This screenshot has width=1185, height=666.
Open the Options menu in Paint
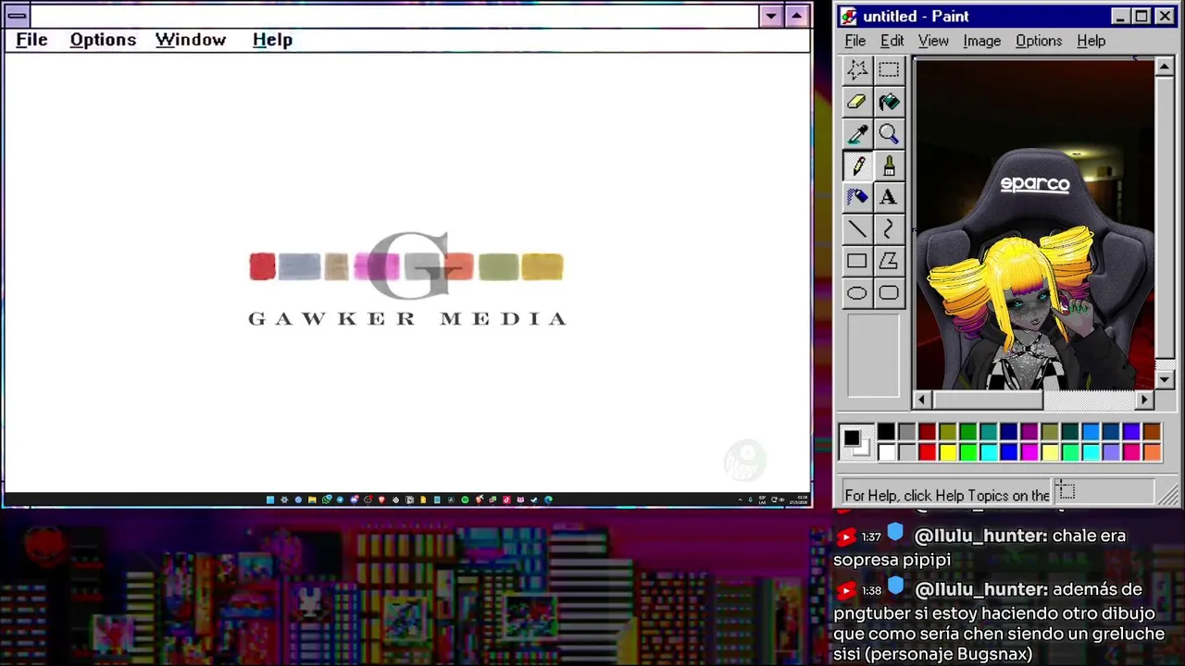click(x=1039, y=41)
